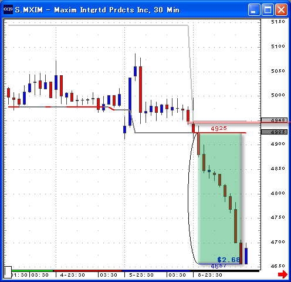
Task: Click the 4700 price scale label
Action: click(278, 242)
